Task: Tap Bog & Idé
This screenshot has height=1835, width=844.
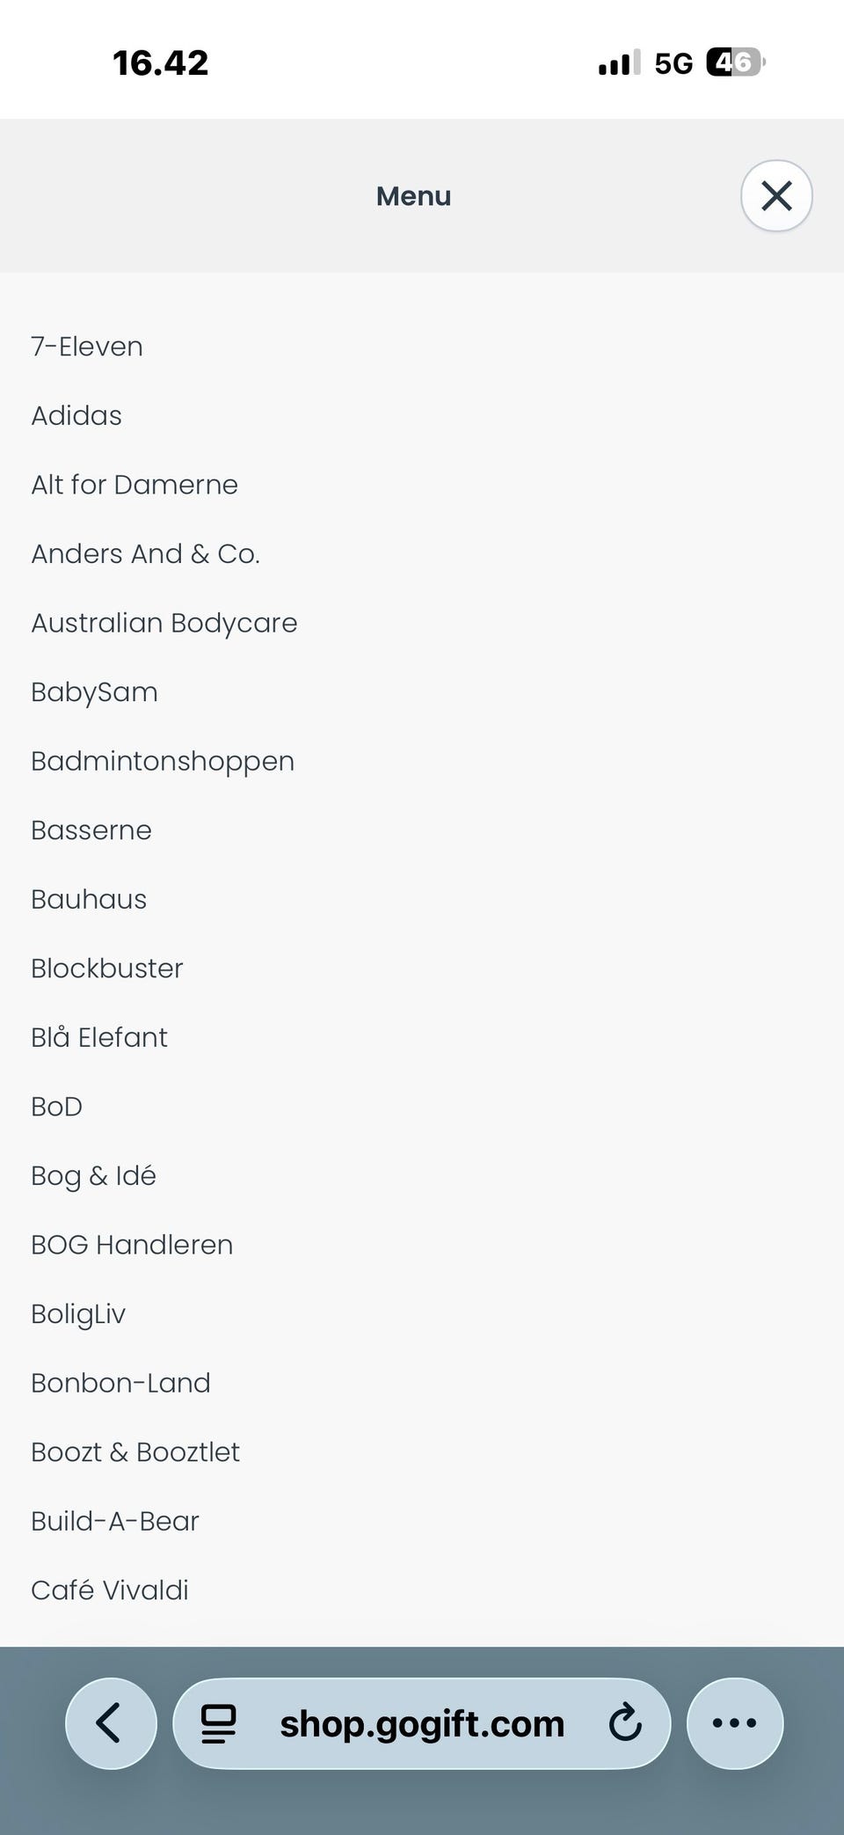Action: pyautogui.click(x=93, y=1175)
